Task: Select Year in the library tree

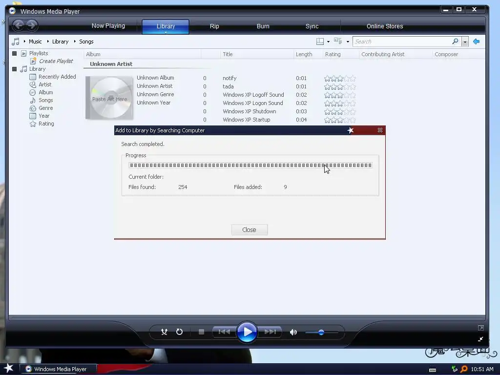Action: point(44,116)
